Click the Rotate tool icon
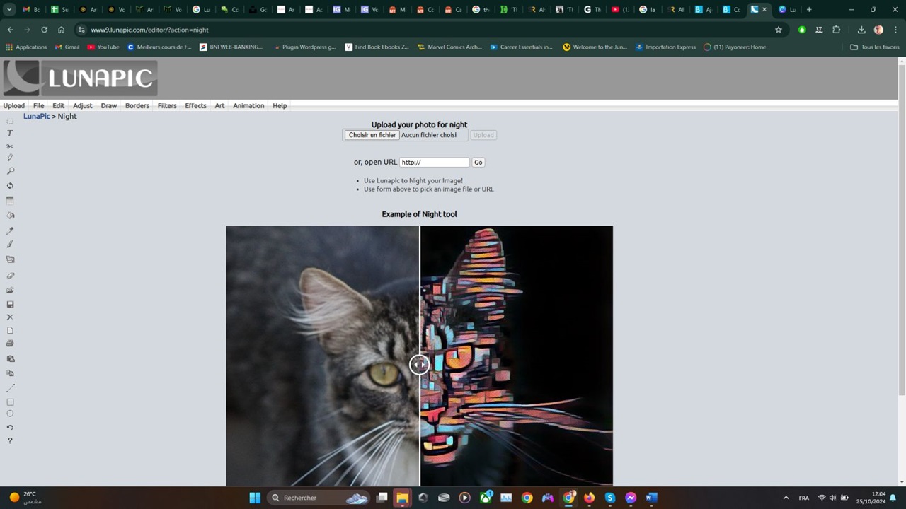This screenshot has height=509, width=906. (10, 185)
